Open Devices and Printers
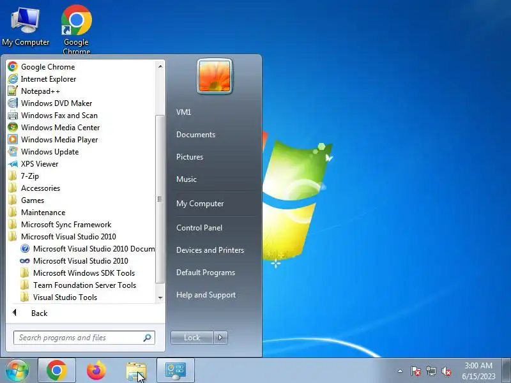Image resolution: width=511 pixels, height=383 pixels. click(x=210, y=250)
